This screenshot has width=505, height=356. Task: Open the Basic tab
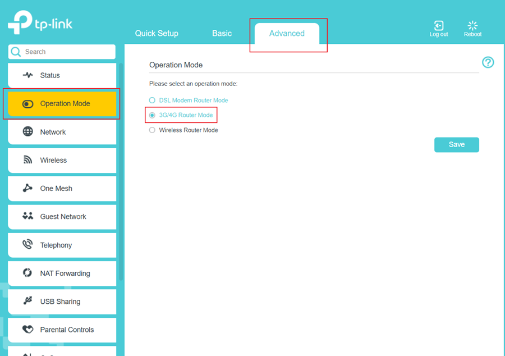click(222, 33)
